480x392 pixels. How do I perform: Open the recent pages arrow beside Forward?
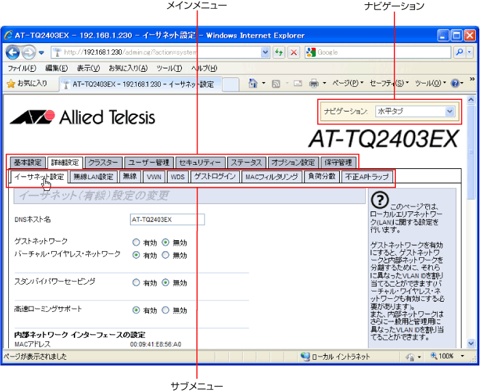[x=41, y=53]
